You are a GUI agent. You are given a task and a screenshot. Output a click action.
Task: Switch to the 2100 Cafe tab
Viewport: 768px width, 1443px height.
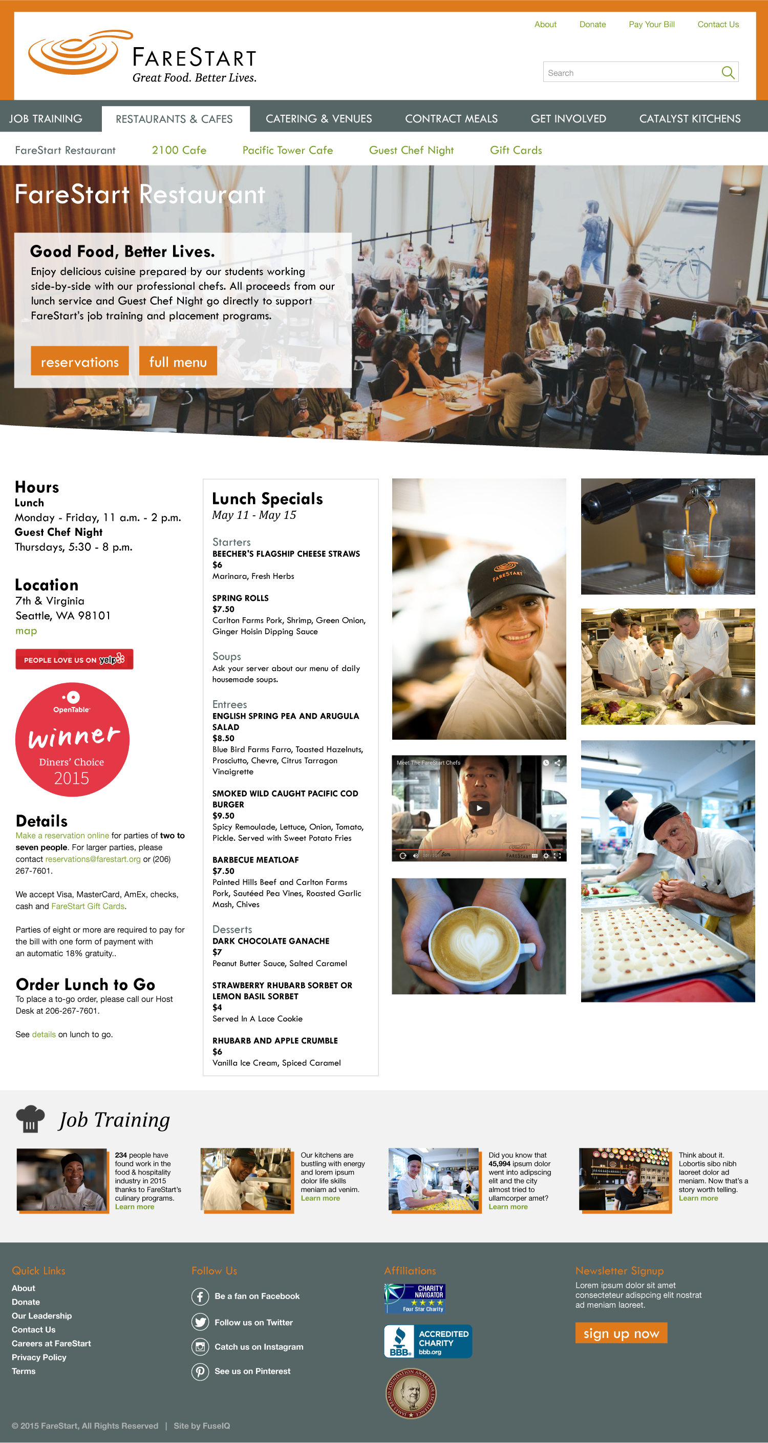point(179,150)
